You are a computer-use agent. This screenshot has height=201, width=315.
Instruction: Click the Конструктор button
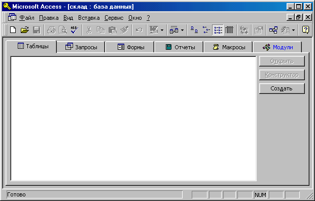[282, 75]
